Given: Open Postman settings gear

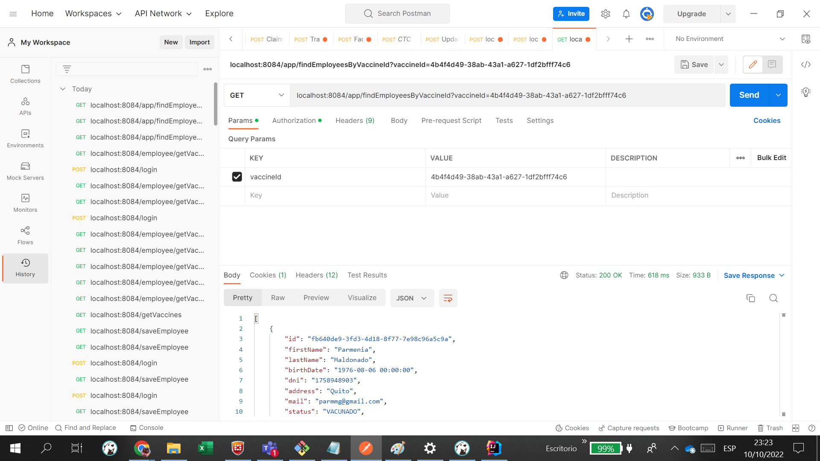Looking at the screenshot, I should [x=605, y=13].
